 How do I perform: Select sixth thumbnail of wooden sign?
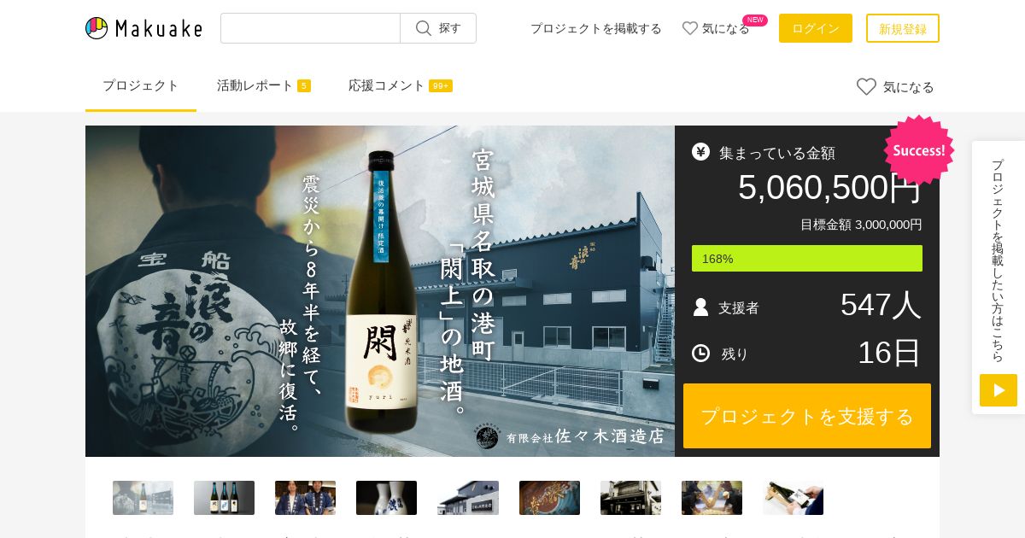click(x=549, y=498)
